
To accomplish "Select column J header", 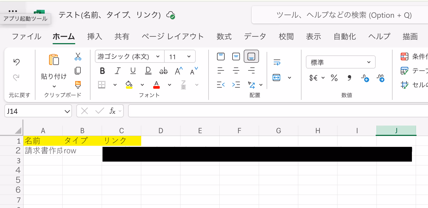I will click(396, 130).
